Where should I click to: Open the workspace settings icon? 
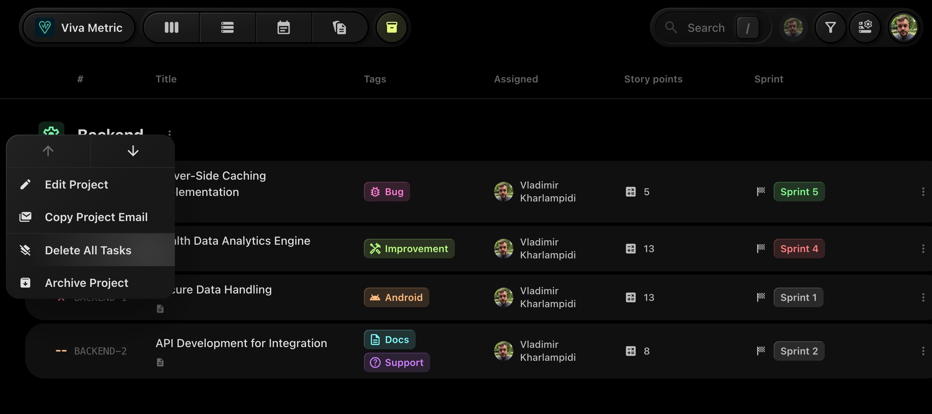point(865,27)
